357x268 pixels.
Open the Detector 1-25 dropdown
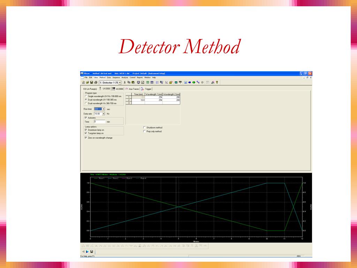pyautogui.click(x=120, y=83)
